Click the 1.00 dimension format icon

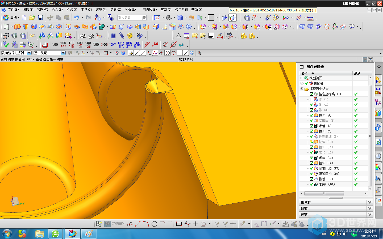(55, 45)
